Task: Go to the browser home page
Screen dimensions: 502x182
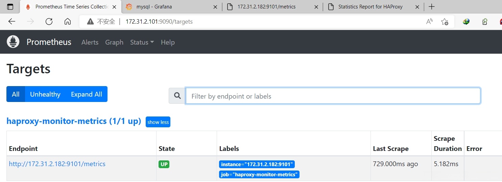Action: [68, 22]
